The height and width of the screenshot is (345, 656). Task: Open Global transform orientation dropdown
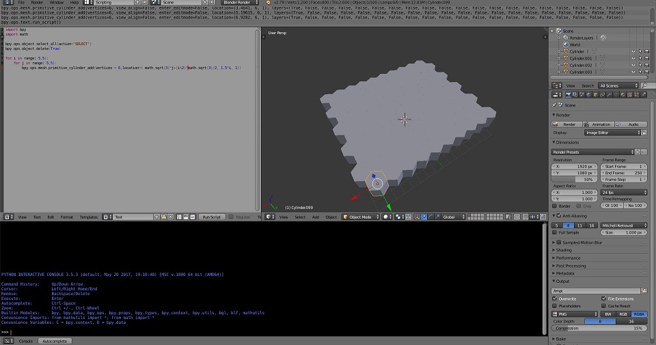(x=454, y=217)
